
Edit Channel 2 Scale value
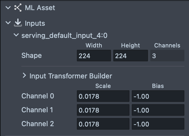coord(103,124)
